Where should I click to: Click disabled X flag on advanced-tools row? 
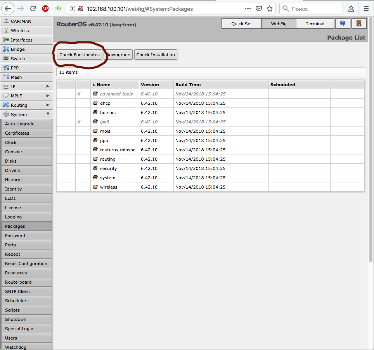(79, 94)
